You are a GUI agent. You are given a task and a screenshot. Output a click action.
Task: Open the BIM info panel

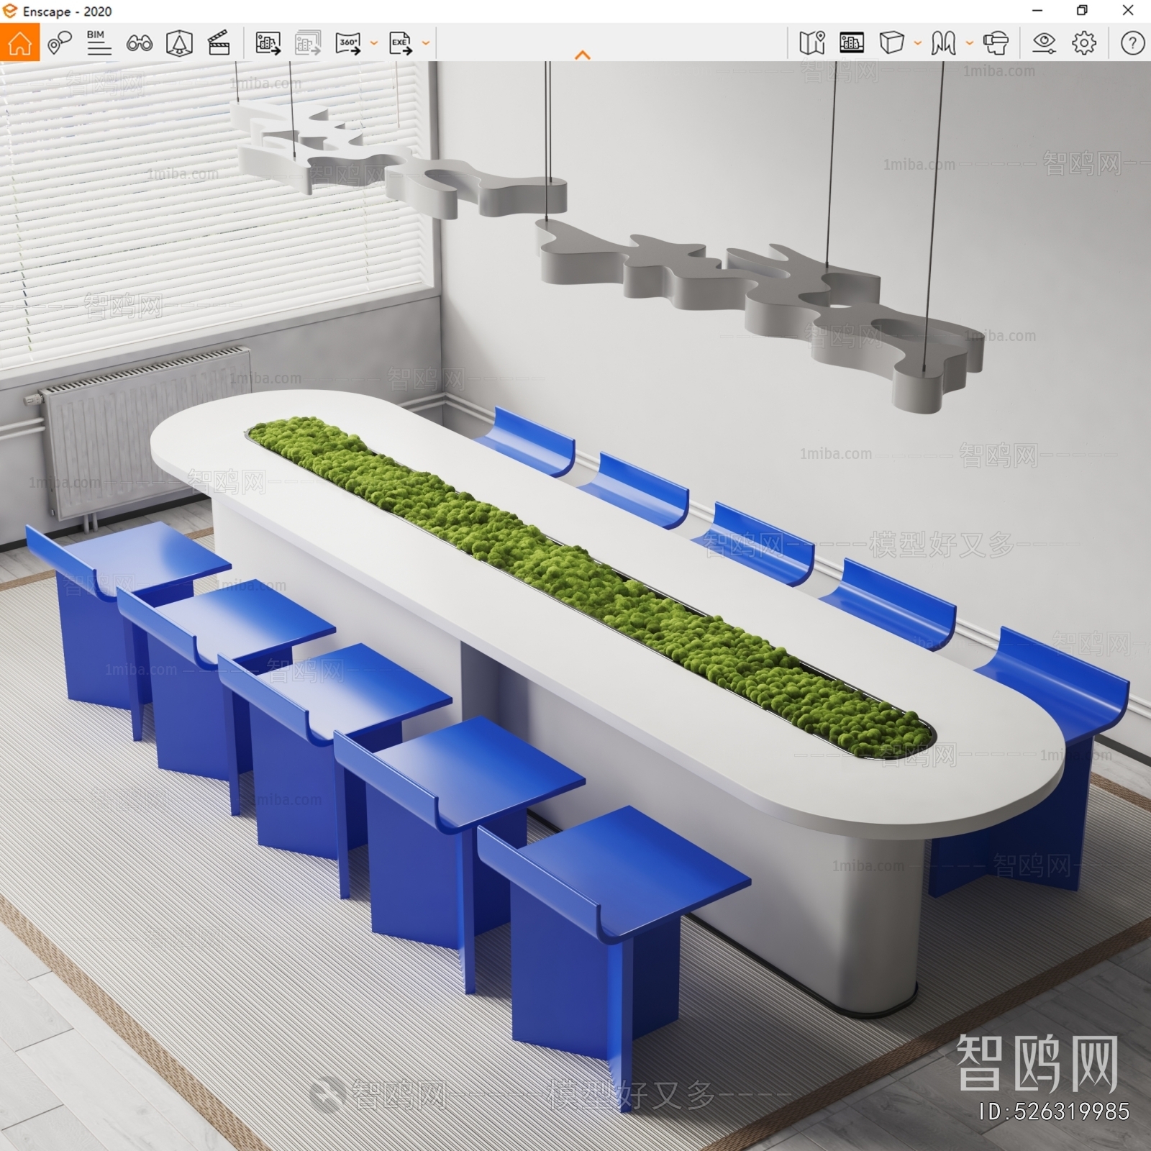click(x=99, y=43)
